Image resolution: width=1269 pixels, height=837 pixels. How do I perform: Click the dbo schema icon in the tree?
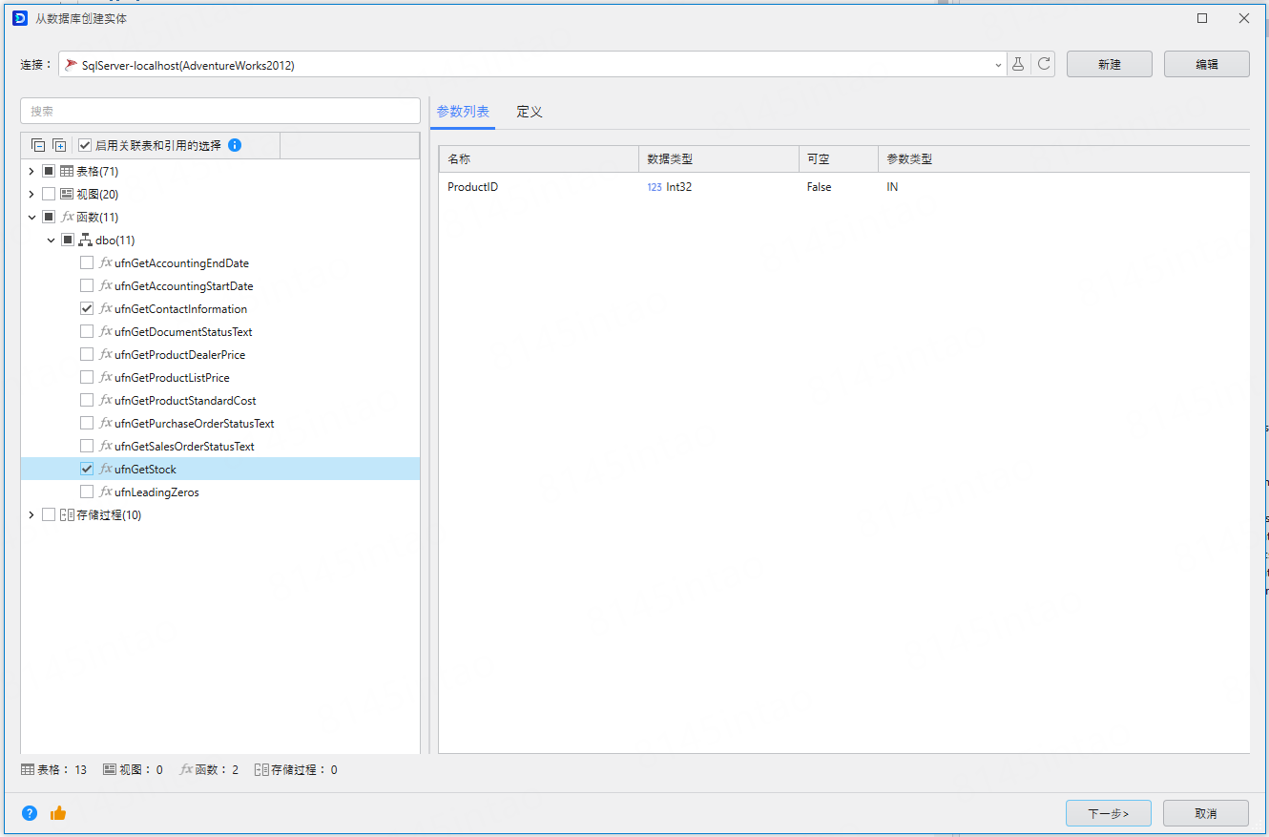point(85,241)
